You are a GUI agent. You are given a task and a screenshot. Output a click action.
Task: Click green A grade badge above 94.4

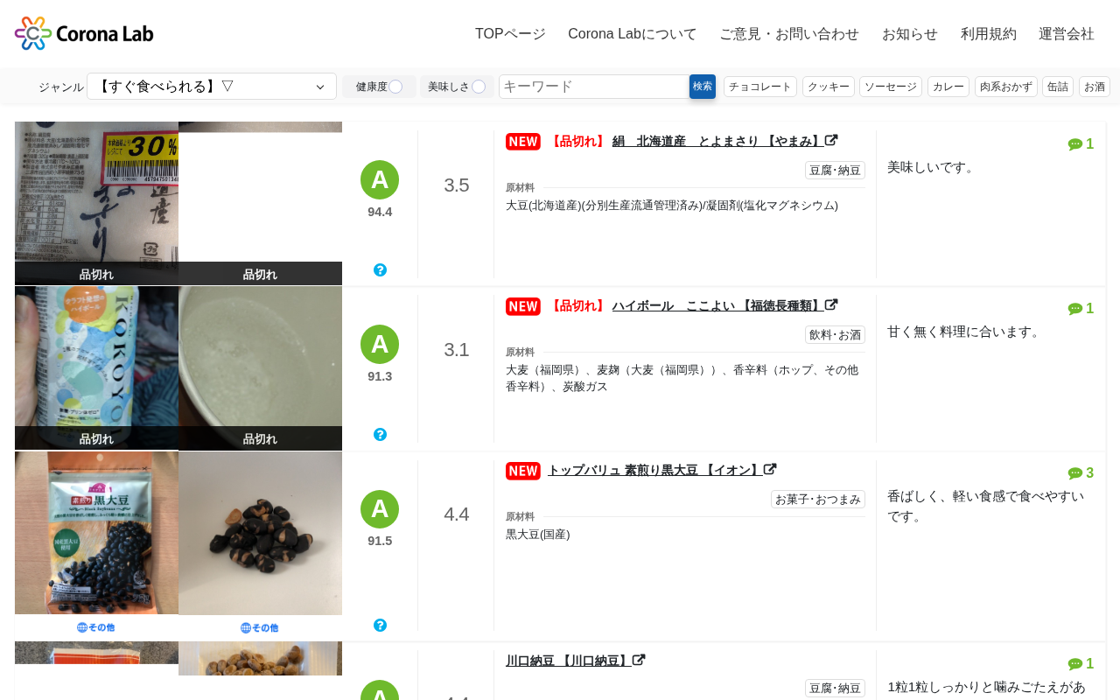pos(380,179)
